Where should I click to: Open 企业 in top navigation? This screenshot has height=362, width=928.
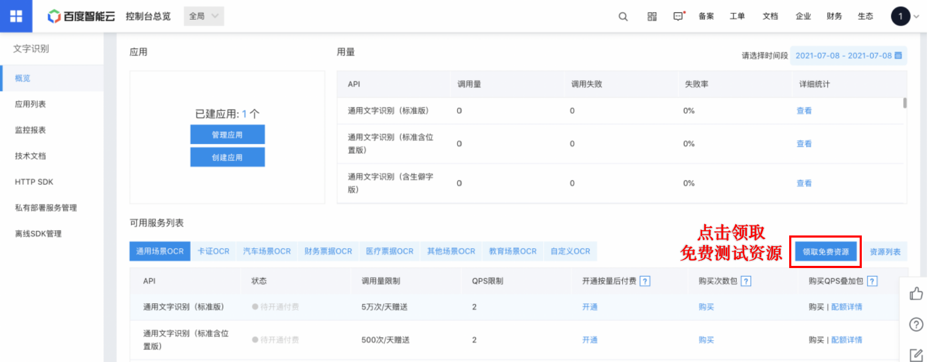[x=803, y=17]
